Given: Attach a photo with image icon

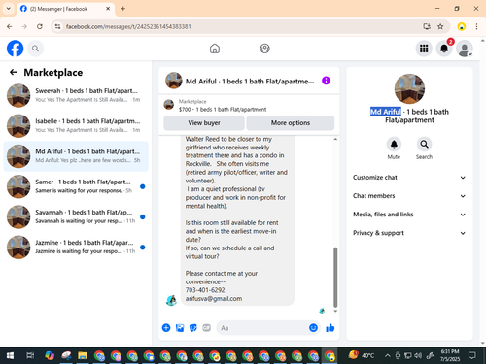Looking at the screenshot, I should [180, 328].
